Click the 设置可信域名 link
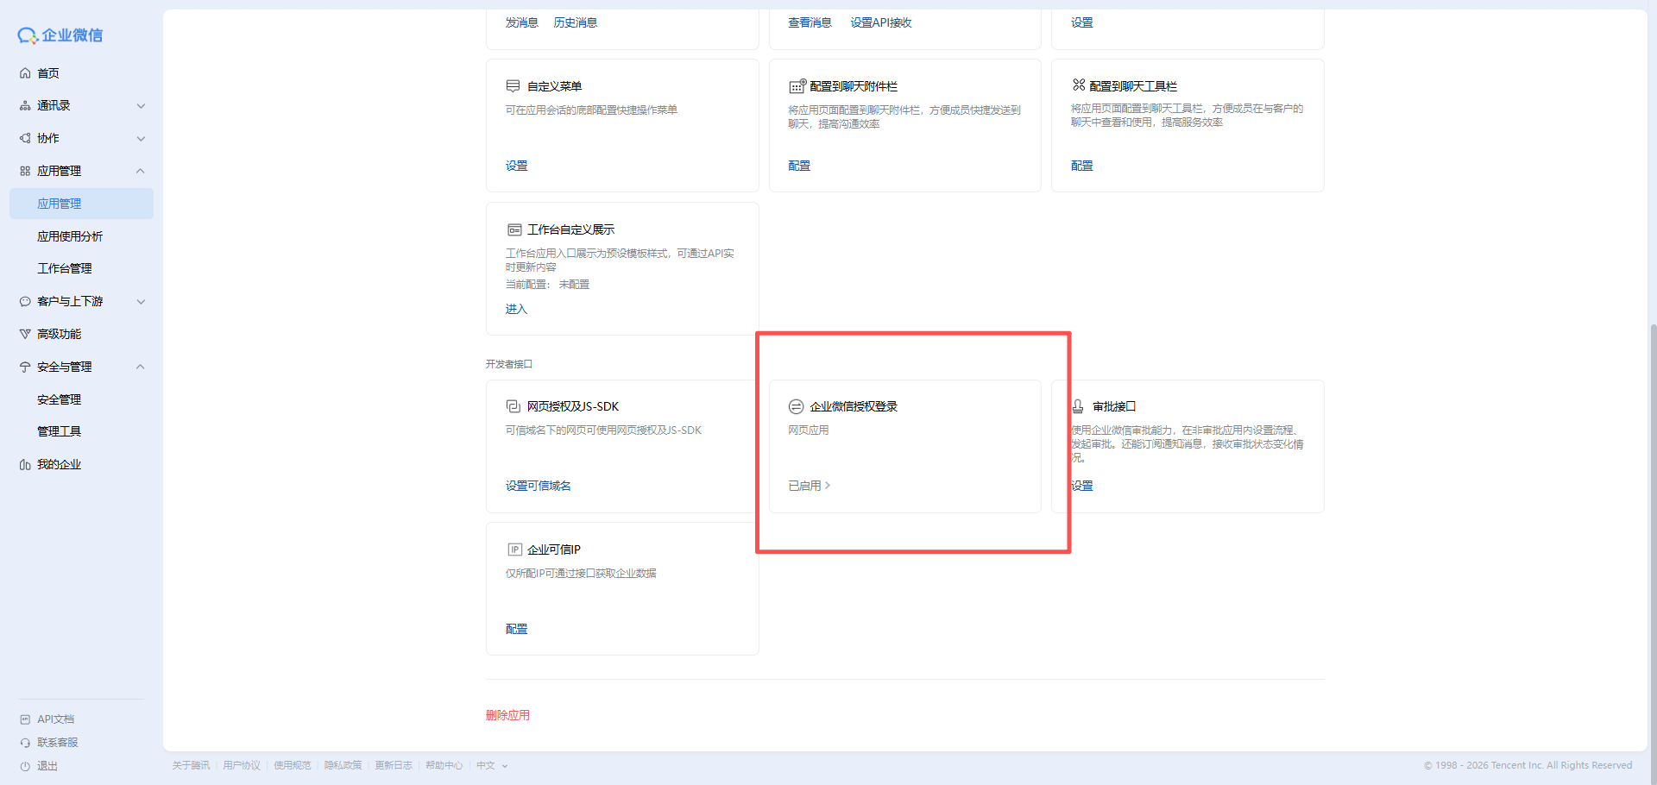The image size is (1657, 785). (539, 486)
